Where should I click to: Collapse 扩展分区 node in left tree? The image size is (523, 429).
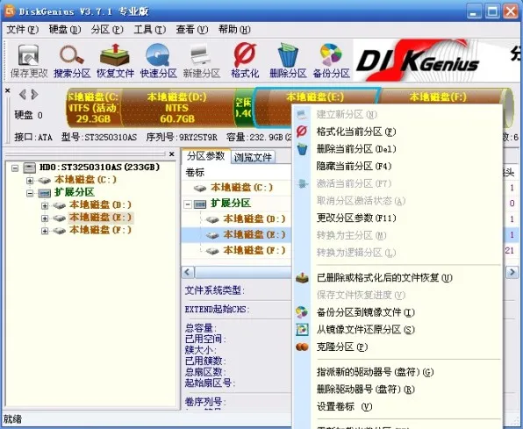click(30, 193)
